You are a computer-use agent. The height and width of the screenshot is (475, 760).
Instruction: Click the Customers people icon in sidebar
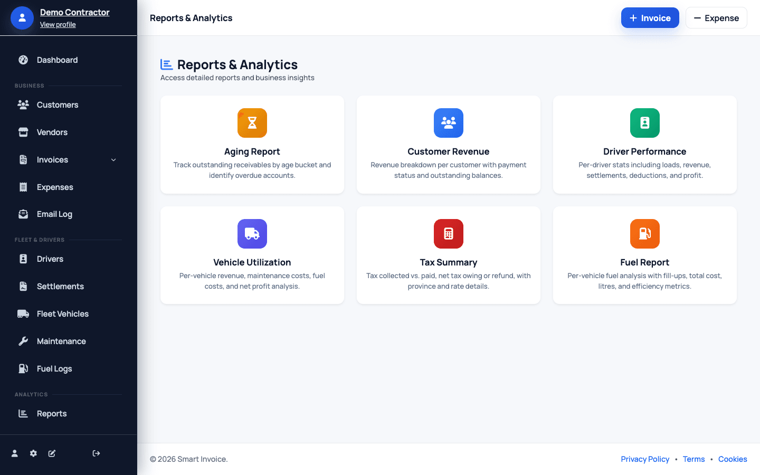pyautogui.click(x=23, y=104)
